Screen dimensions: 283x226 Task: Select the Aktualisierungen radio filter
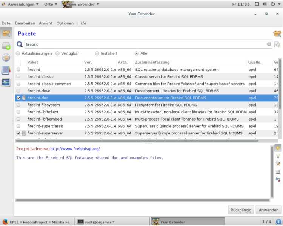coord(18,53)
